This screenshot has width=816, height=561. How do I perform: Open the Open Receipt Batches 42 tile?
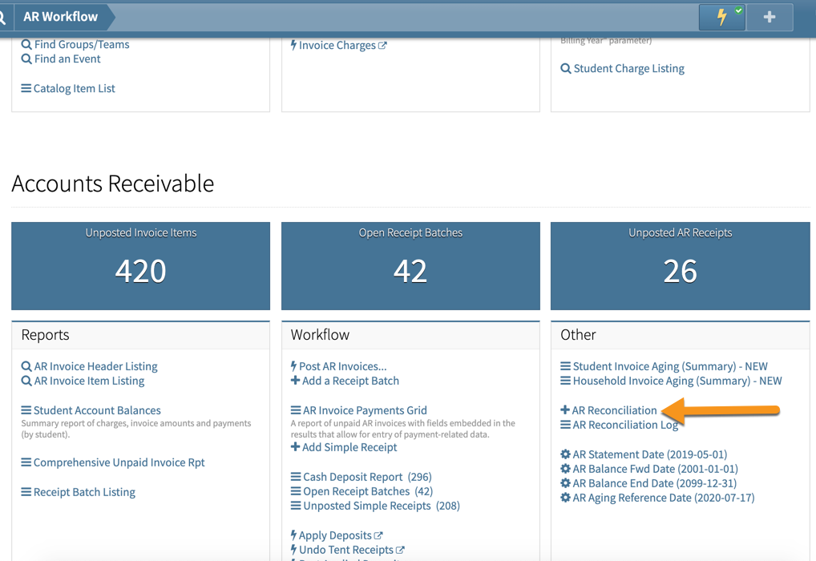tap(410, 265)
